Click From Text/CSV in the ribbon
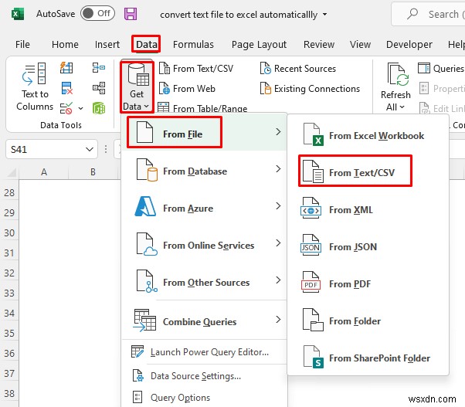This screenshot has height=407, width=465. pos(196,69)
